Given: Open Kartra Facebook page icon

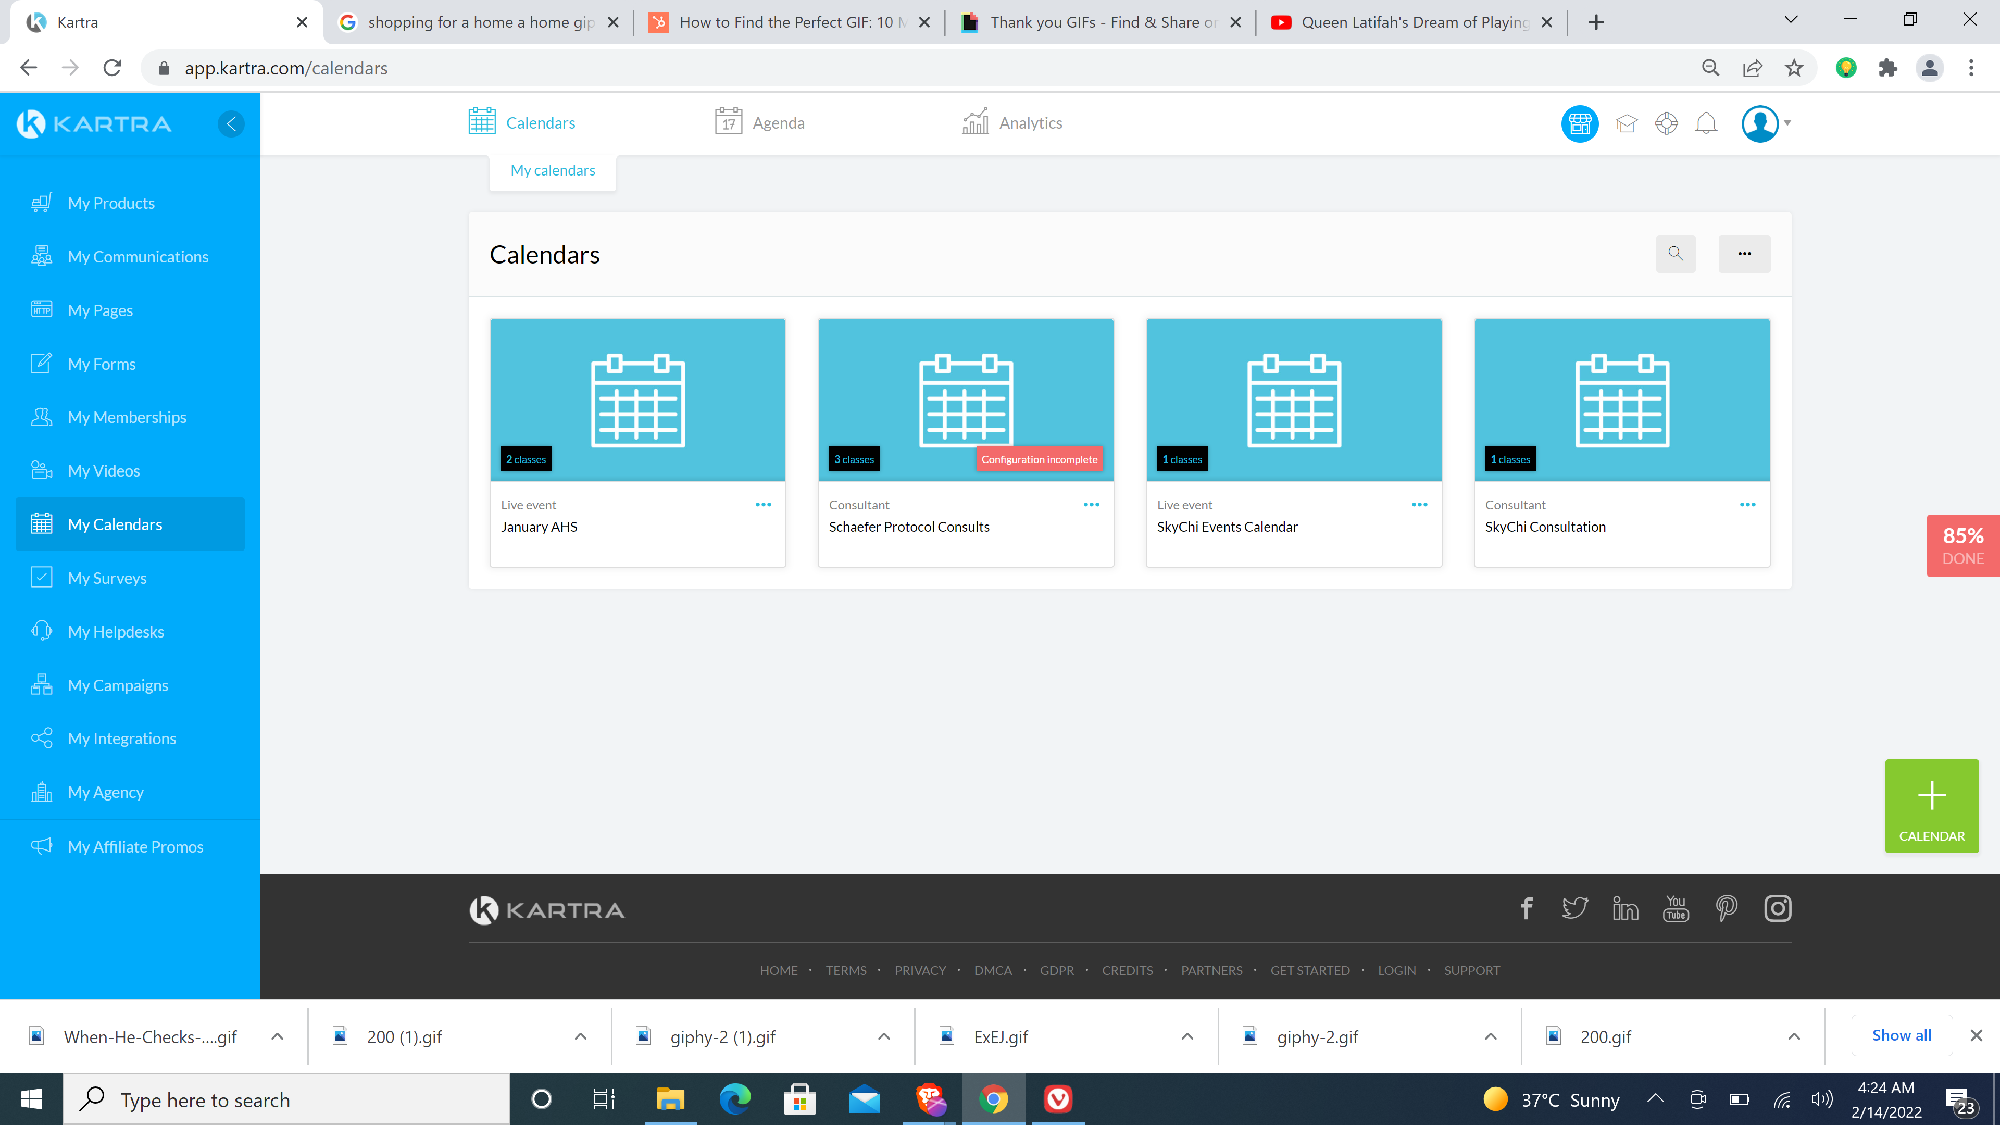Looking at the screenshot, I should coord(1526,908).
